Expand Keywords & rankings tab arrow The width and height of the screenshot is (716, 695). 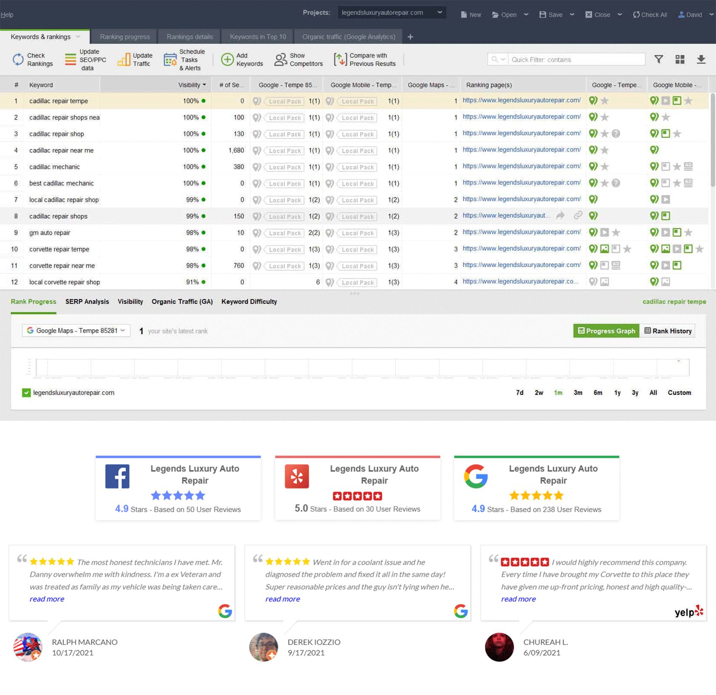78,37
